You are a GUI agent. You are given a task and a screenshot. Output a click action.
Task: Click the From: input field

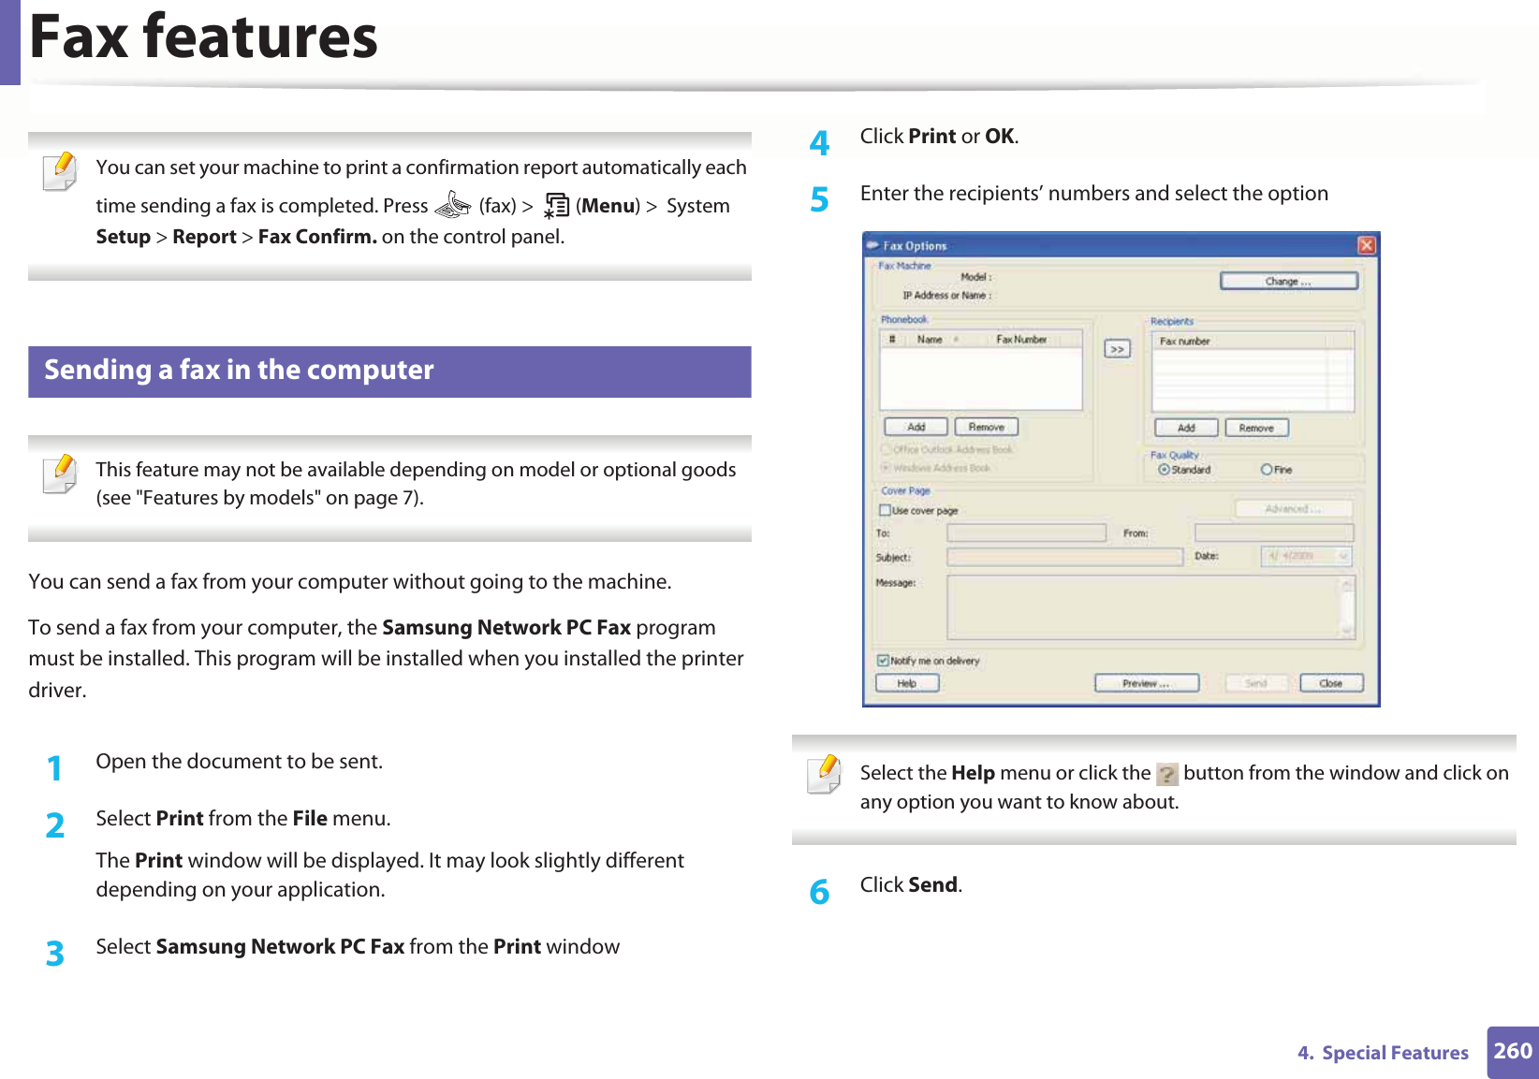pyautogui.click(x=1274, y=532)
